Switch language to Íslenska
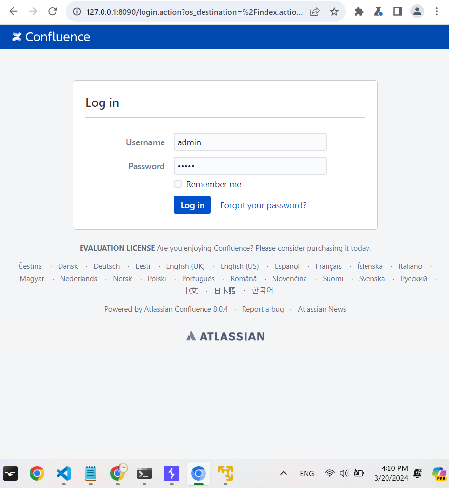 point(370,266)
